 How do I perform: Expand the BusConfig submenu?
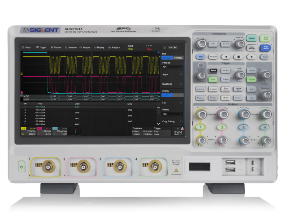click(172, 84)
